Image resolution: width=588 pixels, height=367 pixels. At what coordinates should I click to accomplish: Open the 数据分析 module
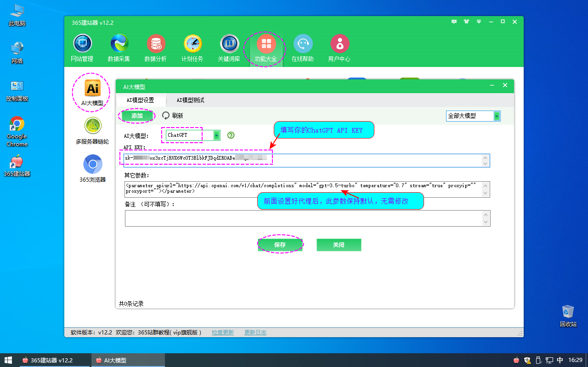[x=156, y=48]
